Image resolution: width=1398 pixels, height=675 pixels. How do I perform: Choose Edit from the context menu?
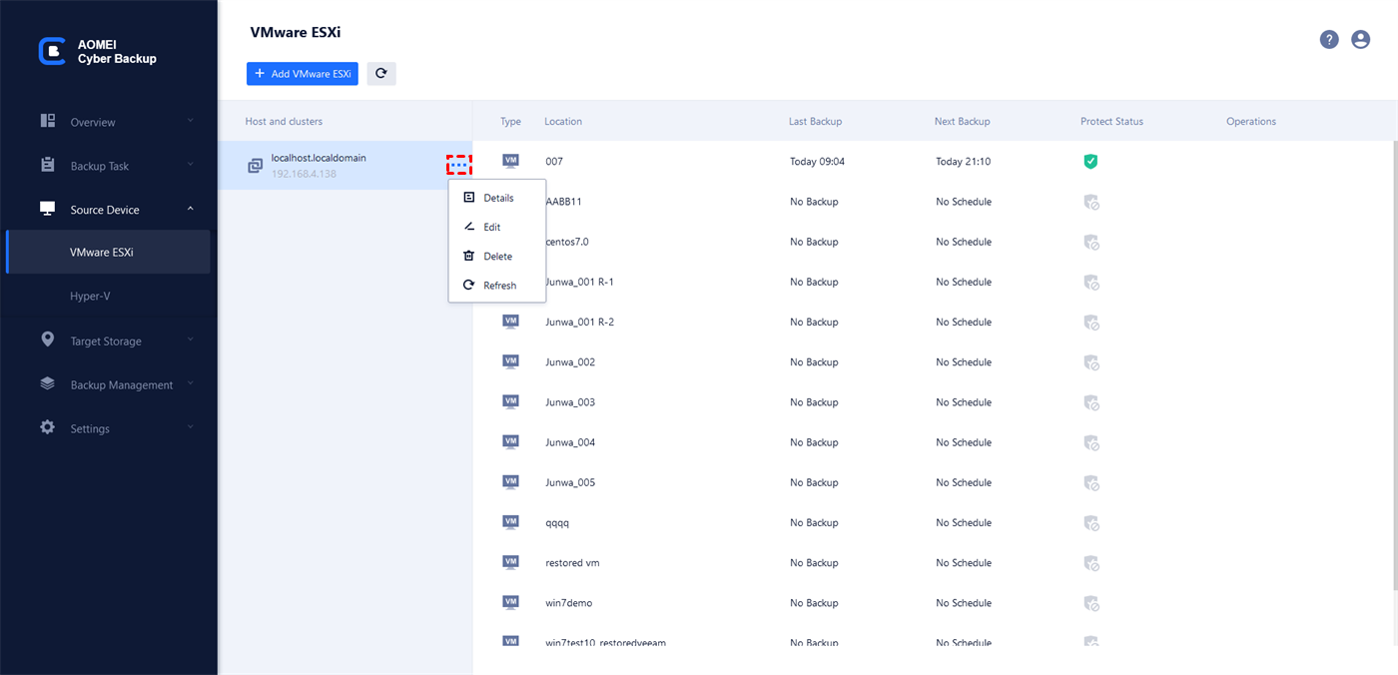pyautogui.click(x=497, y=227)
